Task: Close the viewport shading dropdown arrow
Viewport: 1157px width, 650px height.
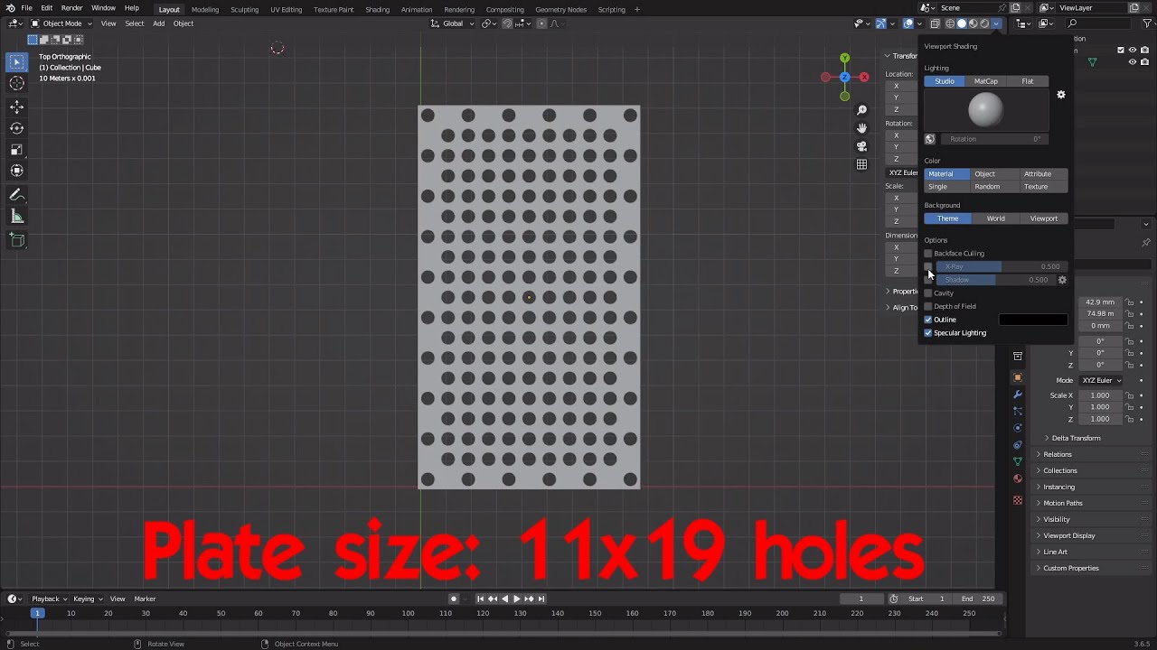Action: coord(996,23)
